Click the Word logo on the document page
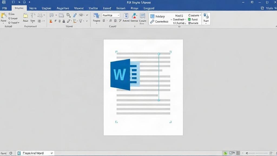The width and height of the screenshot is (277, 156). 125,75
